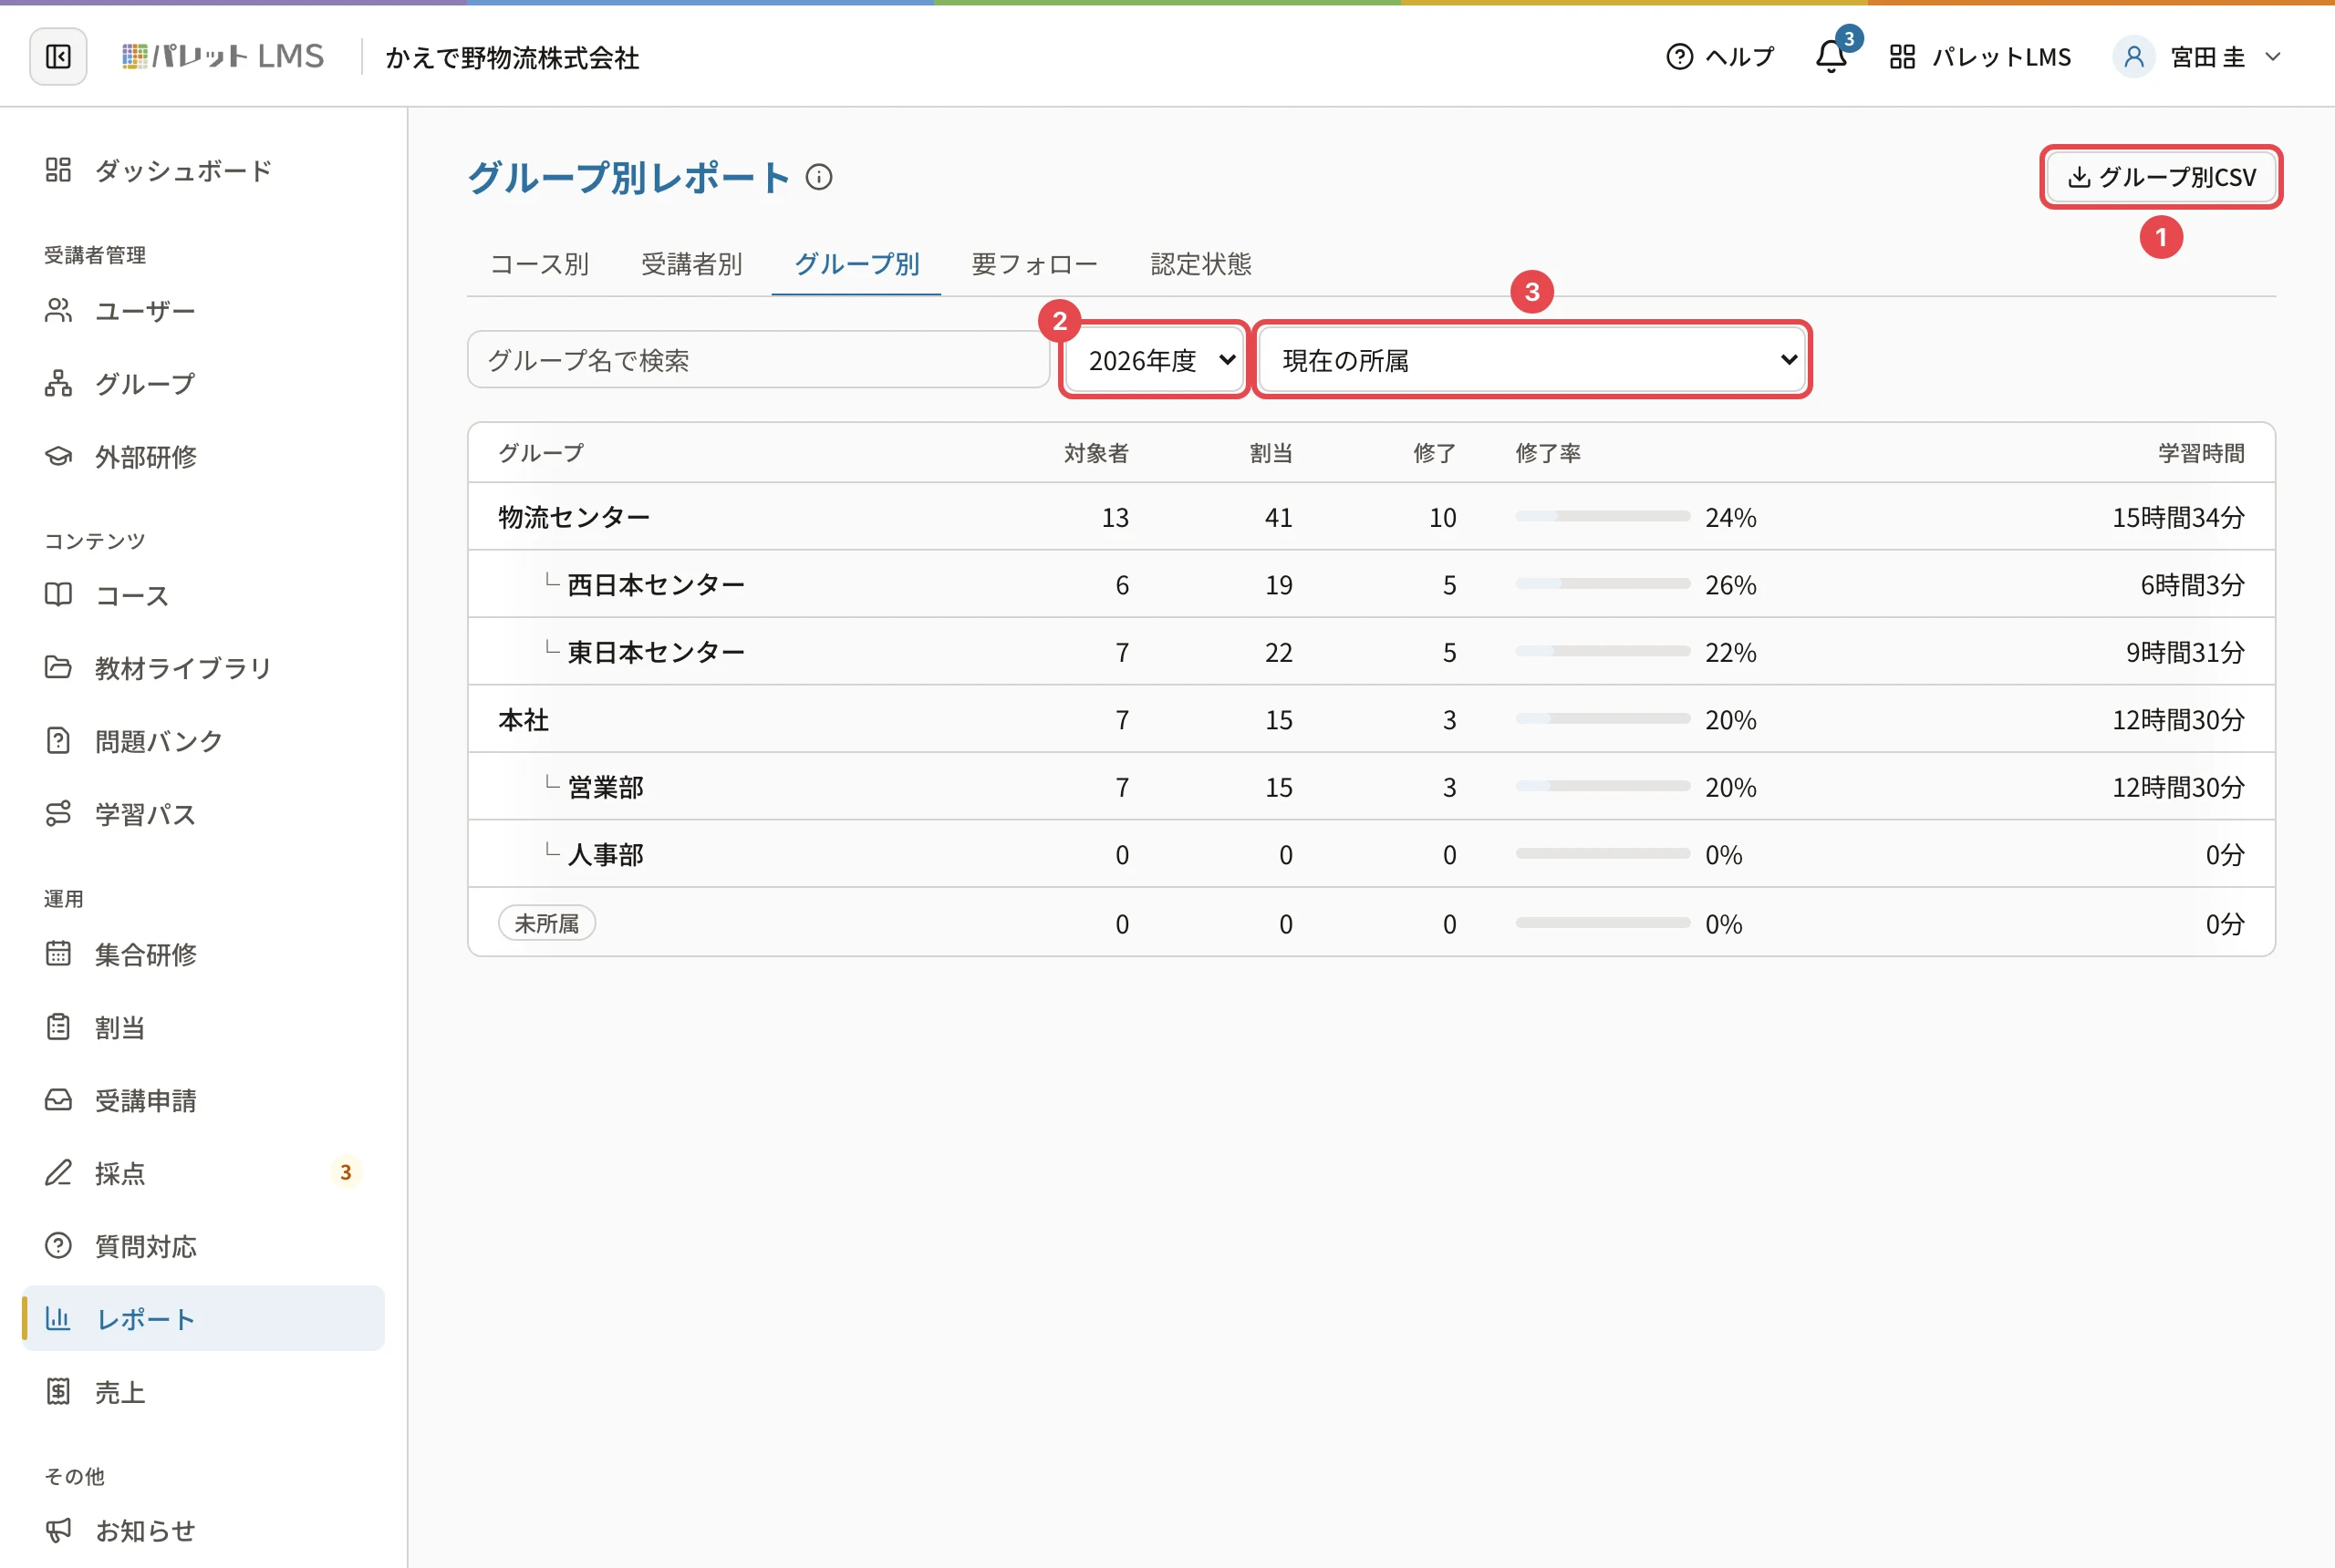Click the パレット LMS logo
Image resolution: width=2335 pixels, height=1568 pixels.
222,56
